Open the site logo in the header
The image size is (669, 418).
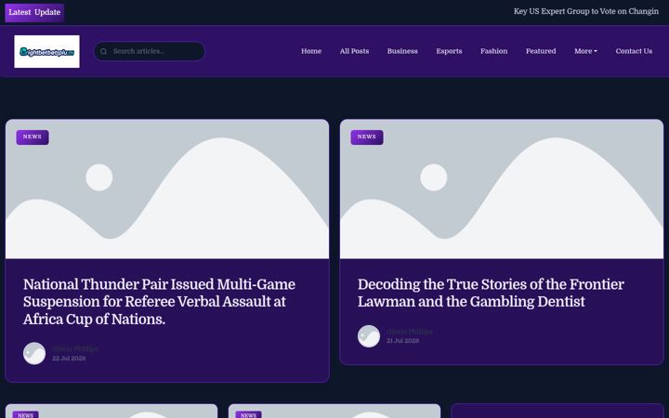pyautogui.click(x=47, y=52)
